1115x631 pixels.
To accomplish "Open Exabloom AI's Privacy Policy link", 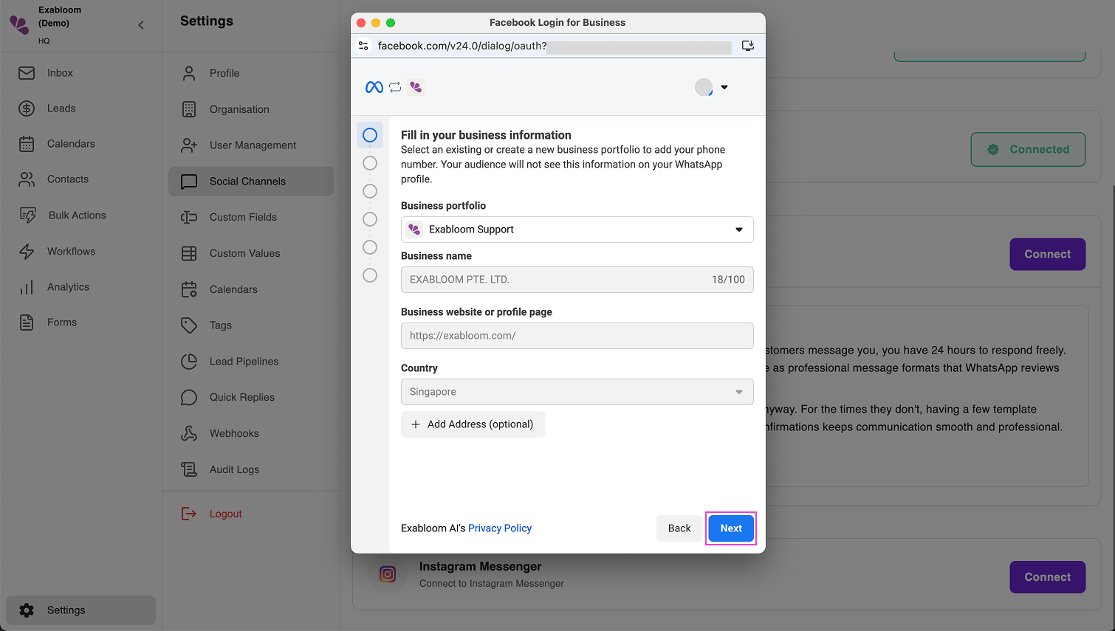I will click(x=499, y=528).
